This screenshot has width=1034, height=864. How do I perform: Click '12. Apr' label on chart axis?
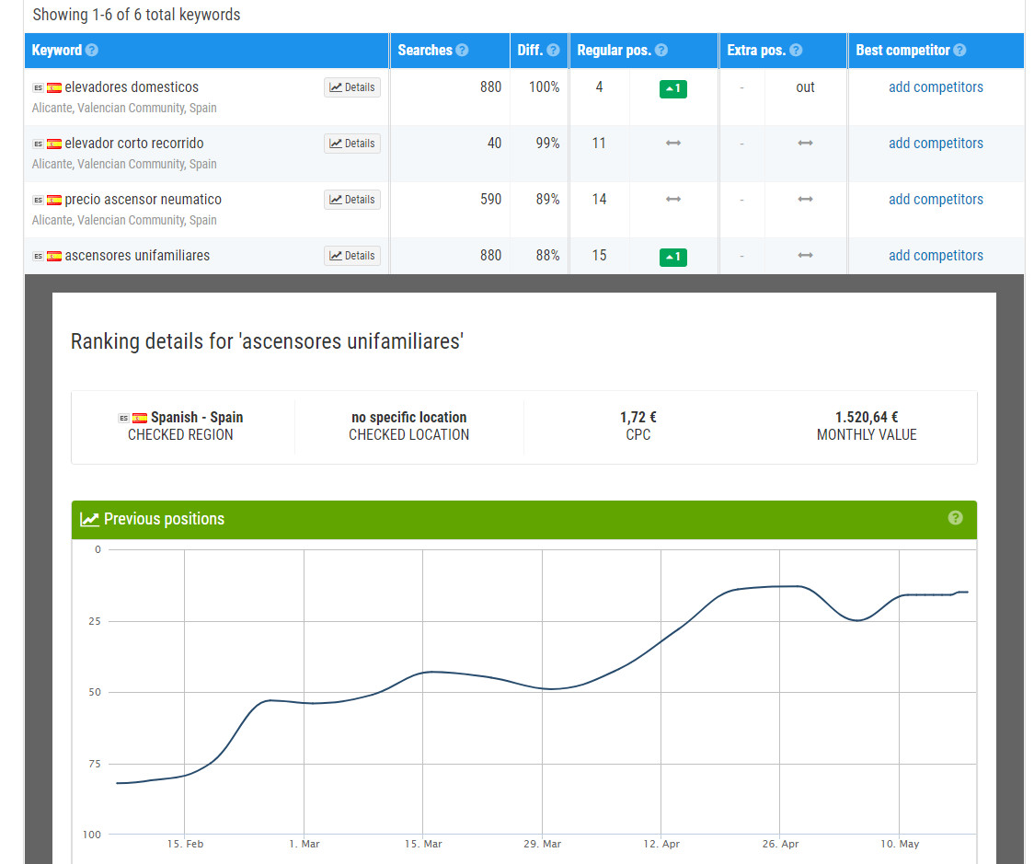pyautogui.click(x=661, y=844)
